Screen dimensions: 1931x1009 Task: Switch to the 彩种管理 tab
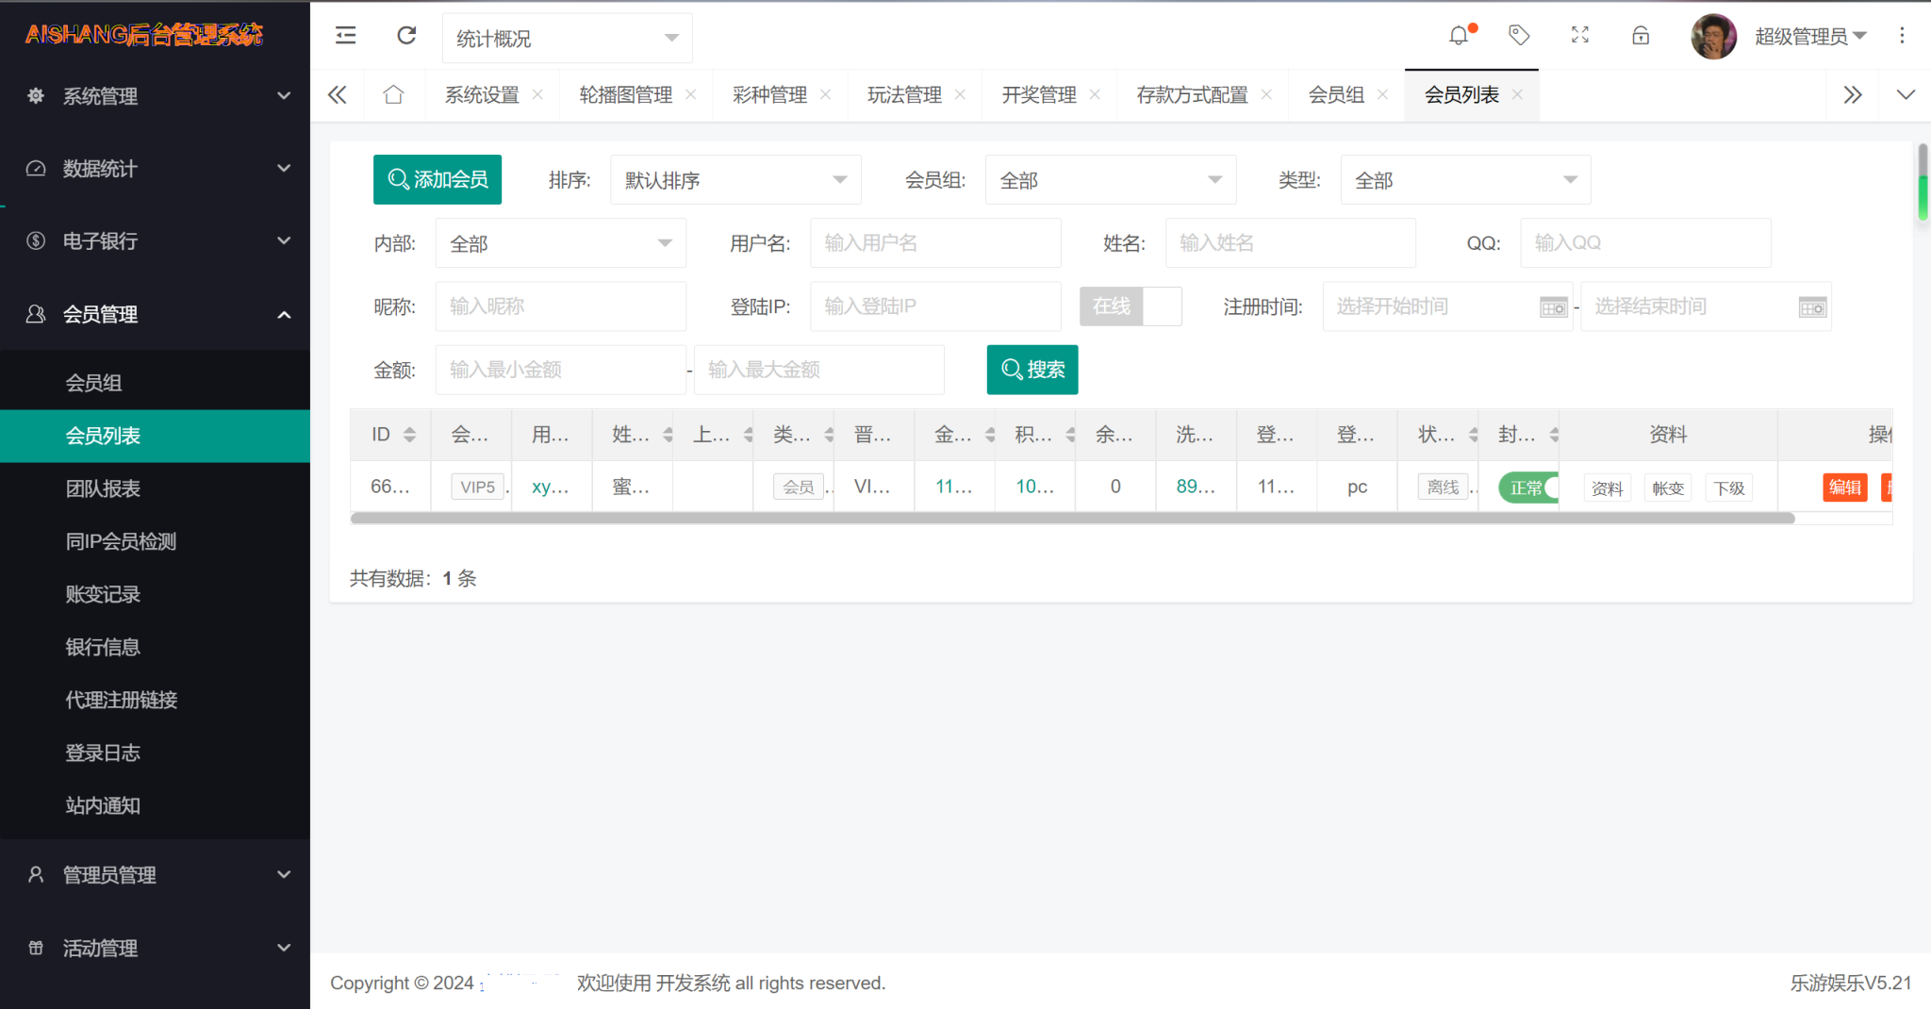coord(769,95)
